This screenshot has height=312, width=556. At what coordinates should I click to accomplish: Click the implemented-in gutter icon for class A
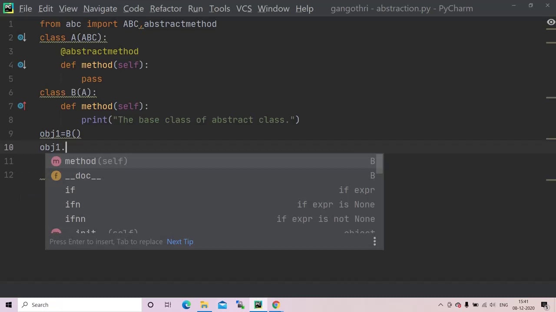[21, 38]
